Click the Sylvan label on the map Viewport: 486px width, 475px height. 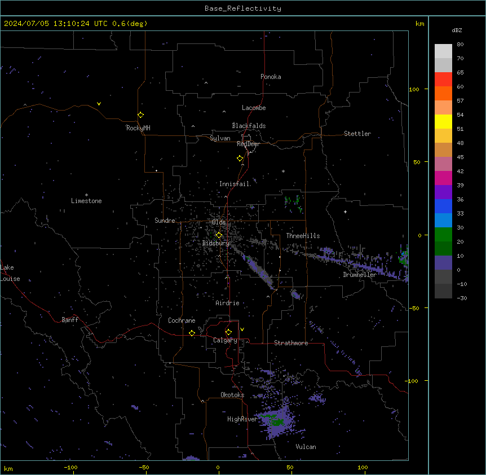(220, 138)
